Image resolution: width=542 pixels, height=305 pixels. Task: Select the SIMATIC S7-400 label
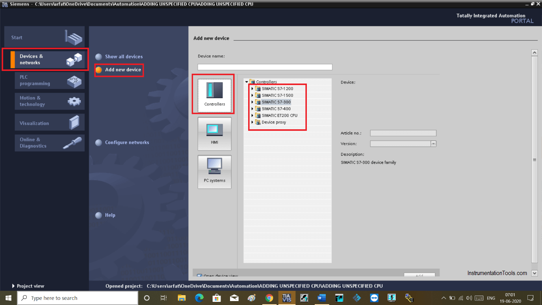pos(276,109)
